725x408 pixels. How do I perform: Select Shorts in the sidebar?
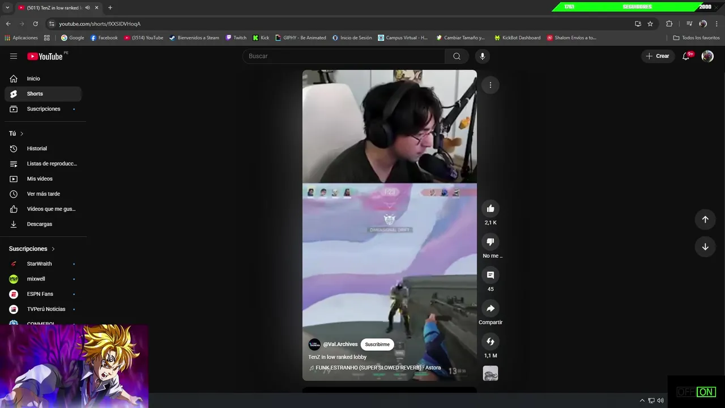coord(43,93)
